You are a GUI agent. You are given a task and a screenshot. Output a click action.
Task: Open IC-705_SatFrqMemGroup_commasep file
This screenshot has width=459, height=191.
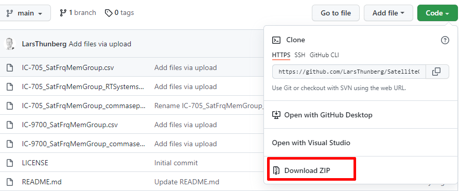point(84,106)
